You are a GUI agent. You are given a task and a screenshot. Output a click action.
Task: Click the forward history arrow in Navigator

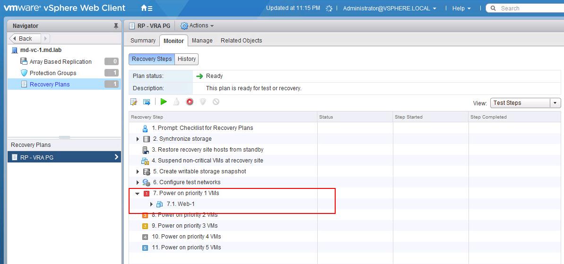[46, 38]
